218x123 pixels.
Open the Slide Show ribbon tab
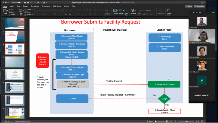tap(57, 6)
